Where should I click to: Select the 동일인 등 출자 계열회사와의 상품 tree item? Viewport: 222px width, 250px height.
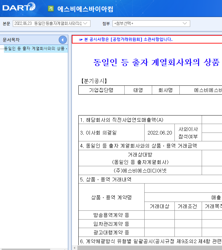[x=35, y=49]
